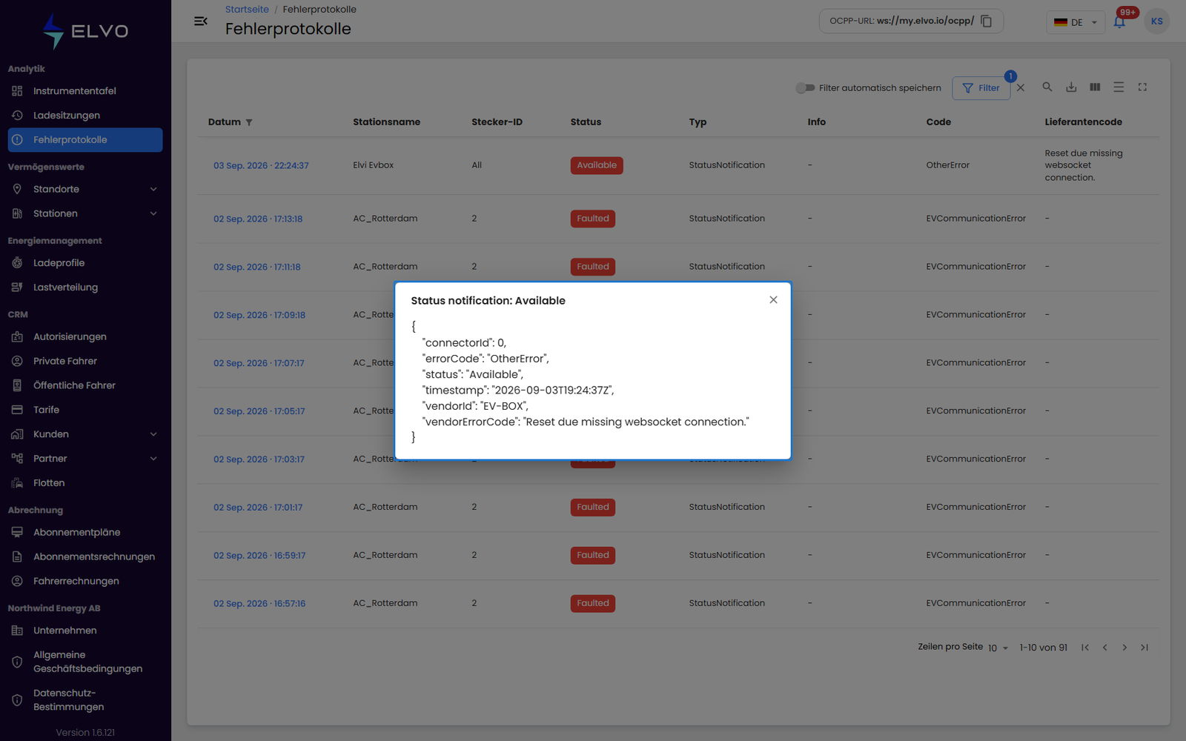Go to the previous results page
Viewport: 1186px width, 741px height.
1104,648
